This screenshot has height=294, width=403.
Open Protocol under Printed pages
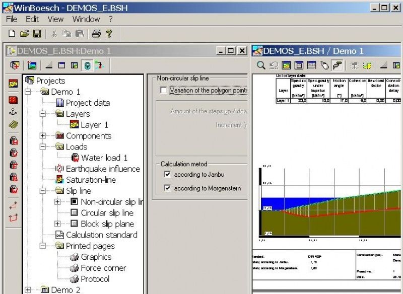(x=95, y=279)
